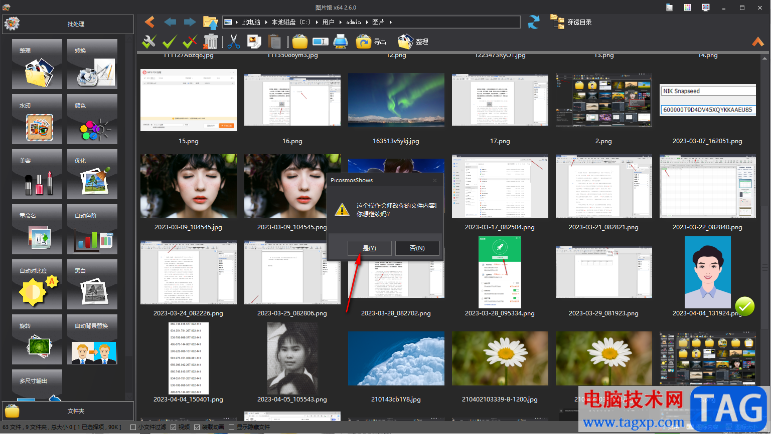Expand the arrow after 此电脑 in path
This screenshot has height=434, width=771.
pyautogui.click(x=266, y=22)
